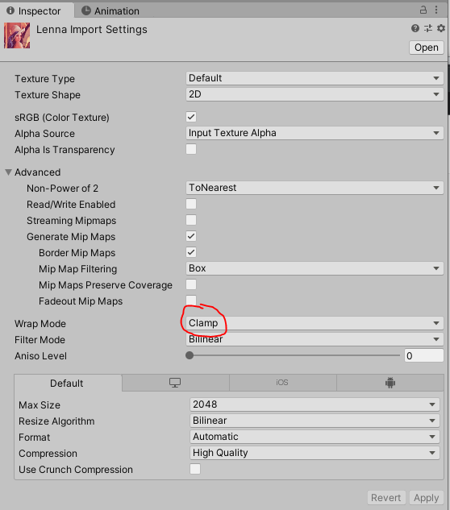
Task: Enable Alpha Is Transparency checkbox
Action: tap(191, 149)
